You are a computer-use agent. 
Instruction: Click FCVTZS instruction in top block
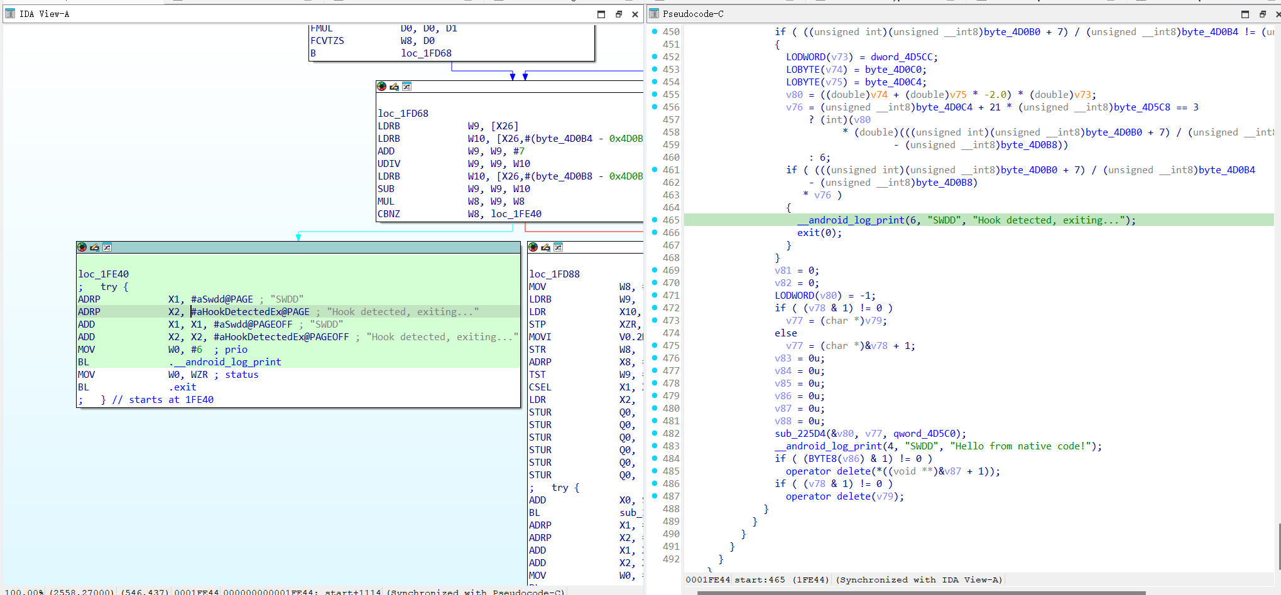[327, 41]
